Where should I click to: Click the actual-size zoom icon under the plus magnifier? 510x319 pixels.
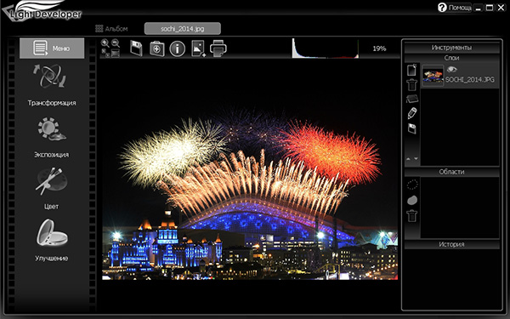[105, 53]
